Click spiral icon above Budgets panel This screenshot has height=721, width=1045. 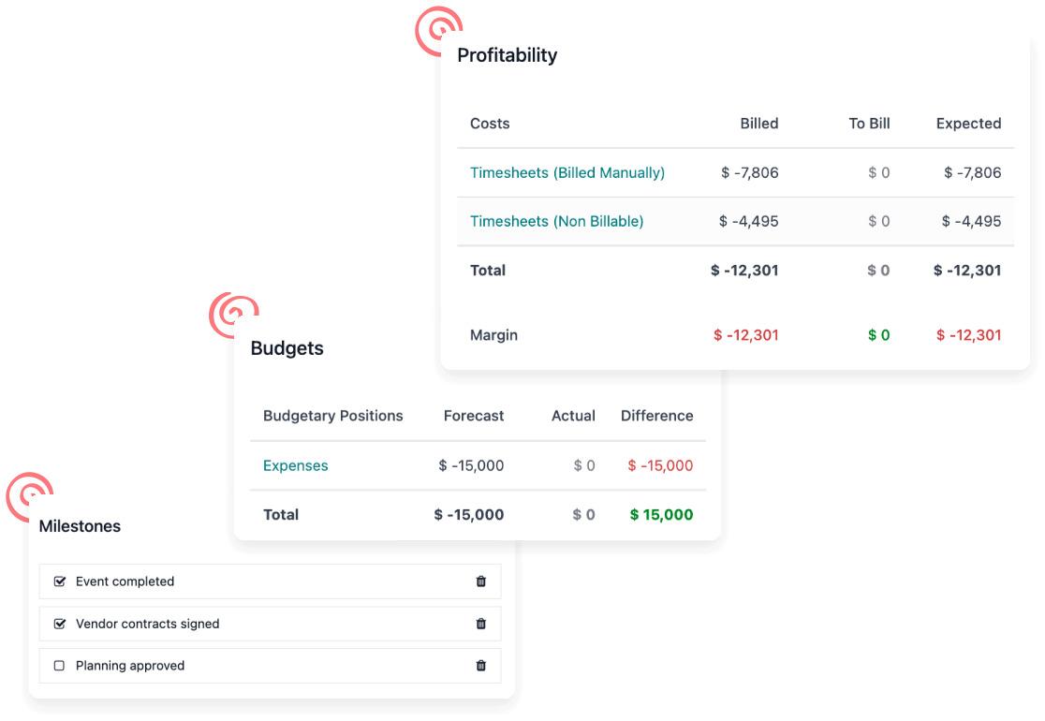[232, 315]
